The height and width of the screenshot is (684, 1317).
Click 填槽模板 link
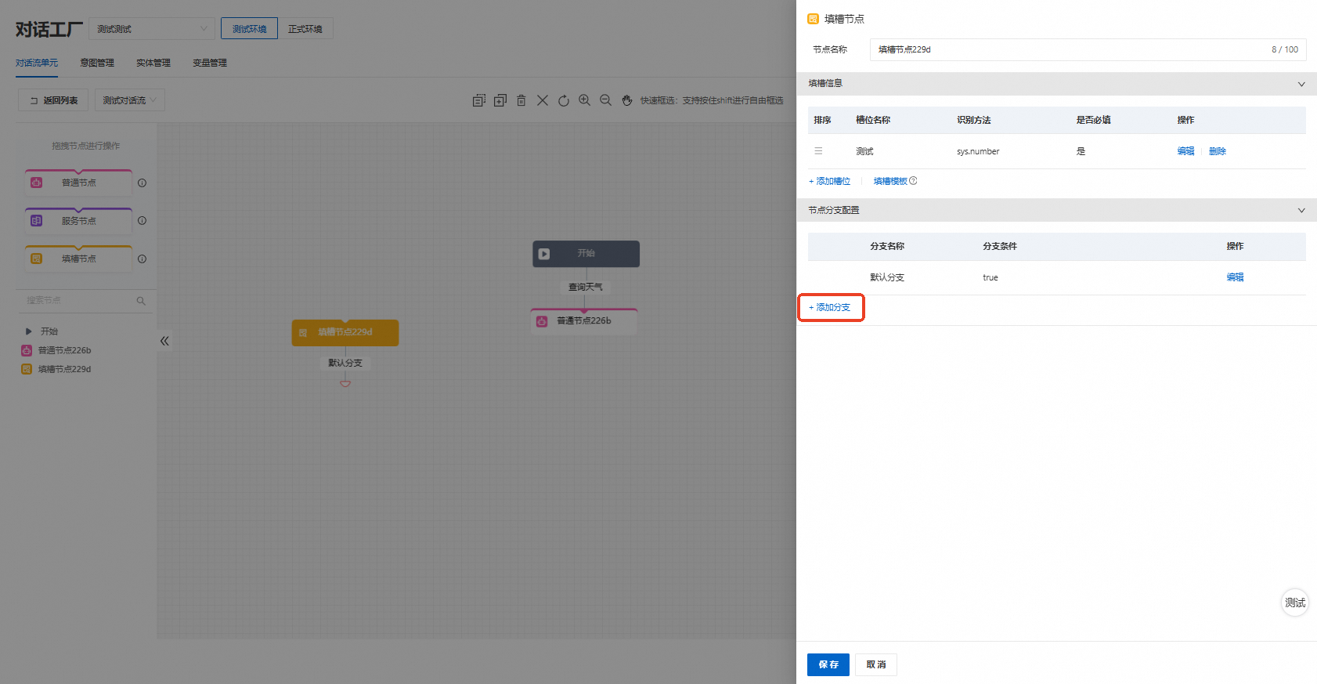coord(890,181)
